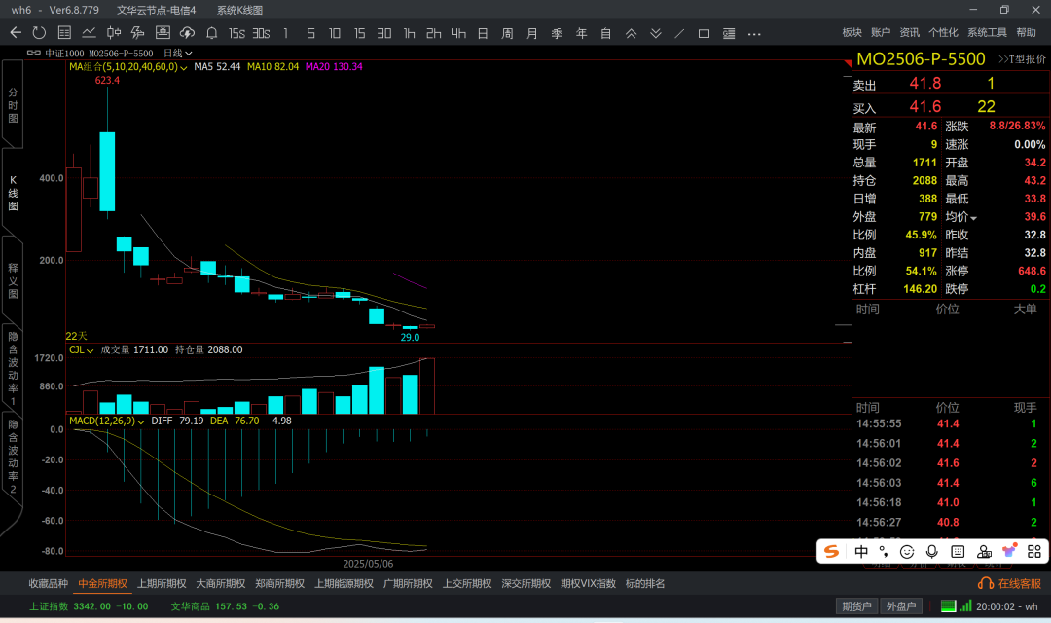Image resolution: width=1051 pixels, height=623 pixels.
Task: Open the 板块 menu
Action: 852,32
